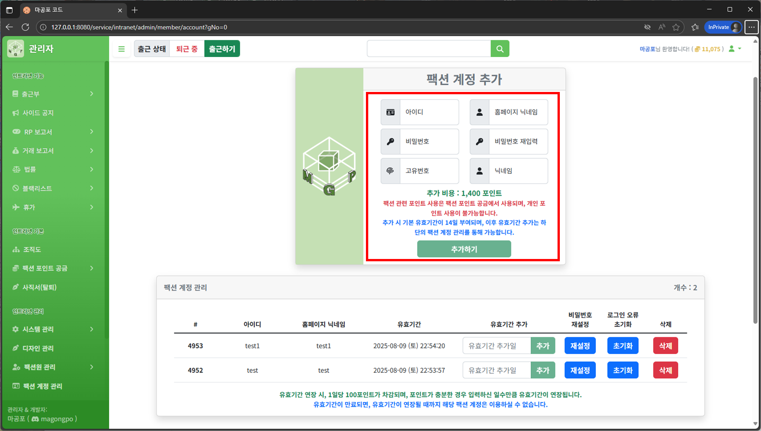Click 초기화 button for account 4952
761x431 pixels.
(623, 370)
